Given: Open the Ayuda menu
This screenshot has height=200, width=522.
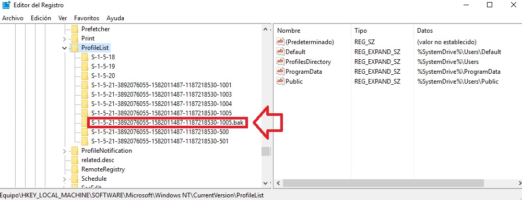Looking at the screenshot, I should (115, 18).
